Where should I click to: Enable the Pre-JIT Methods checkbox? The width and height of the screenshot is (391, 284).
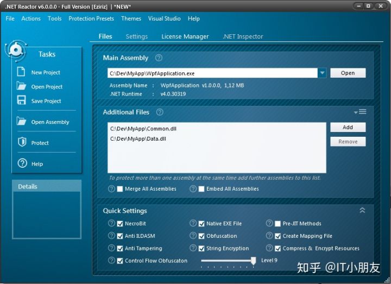click(x=278, y=224)
